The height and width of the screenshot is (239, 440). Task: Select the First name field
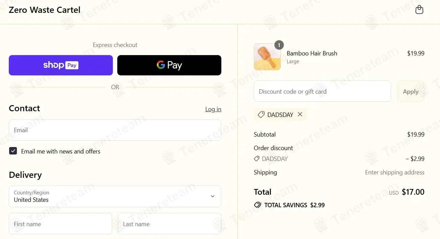(x=60, y=224)
